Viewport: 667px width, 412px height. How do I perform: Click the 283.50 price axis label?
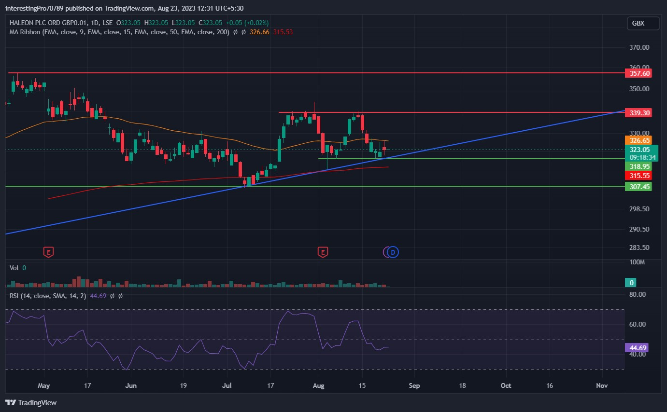(639, 247)
